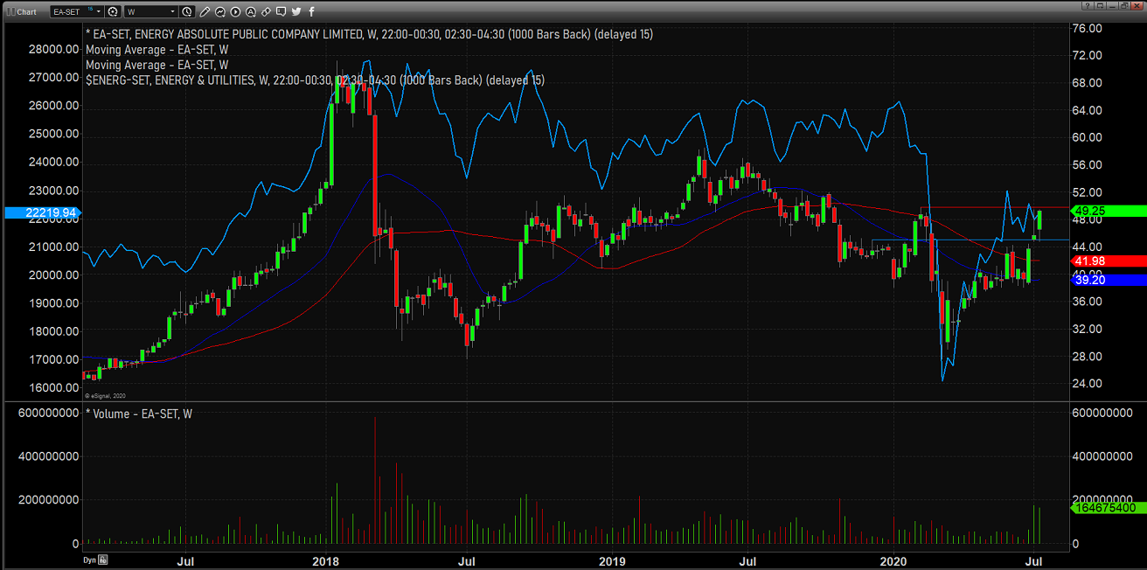Click the 28000.00 left axis label
1147x570 pixels.
click(x=55, y=49)
